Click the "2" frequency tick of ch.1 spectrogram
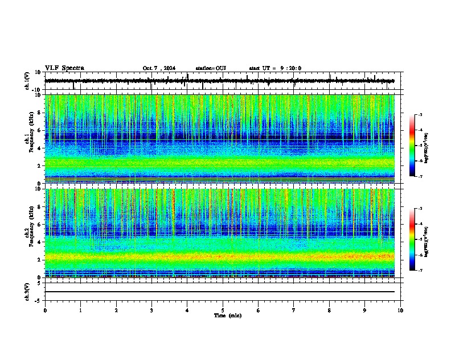The width and height of the screenshot is (451, 348). tap(40, 165)
